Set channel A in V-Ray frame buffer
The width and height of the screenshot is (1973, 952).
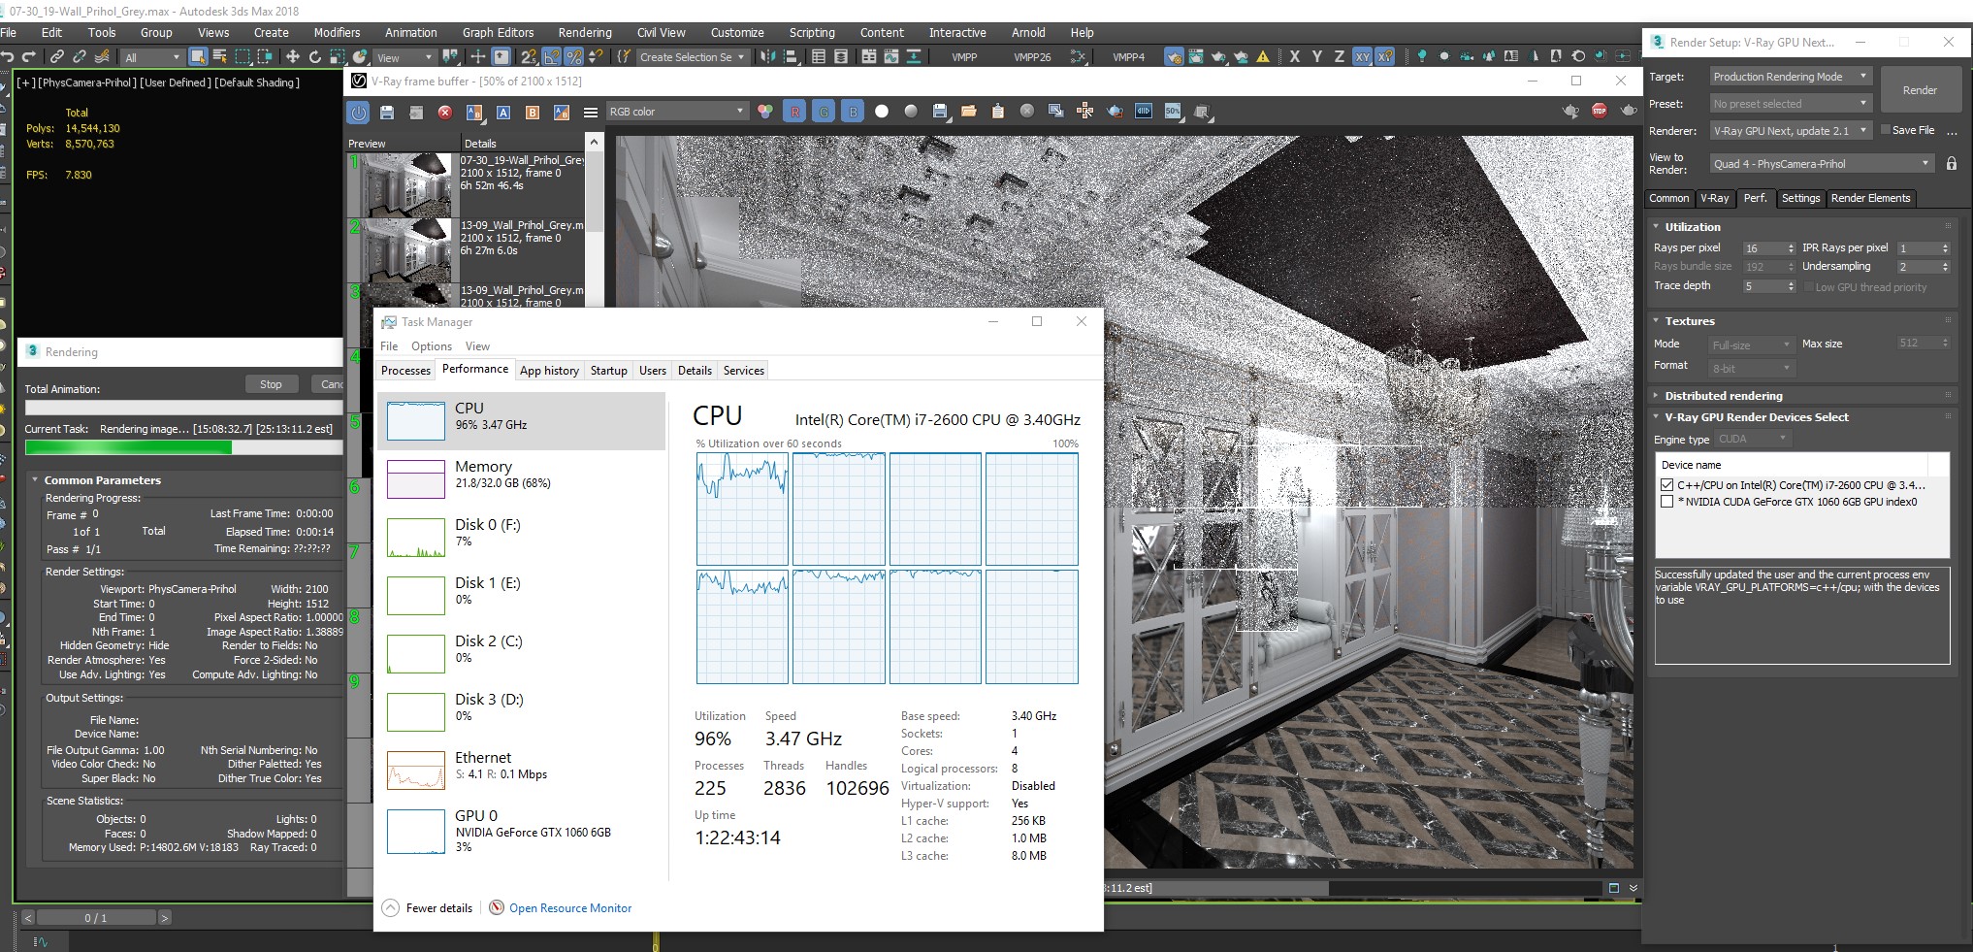503,113
